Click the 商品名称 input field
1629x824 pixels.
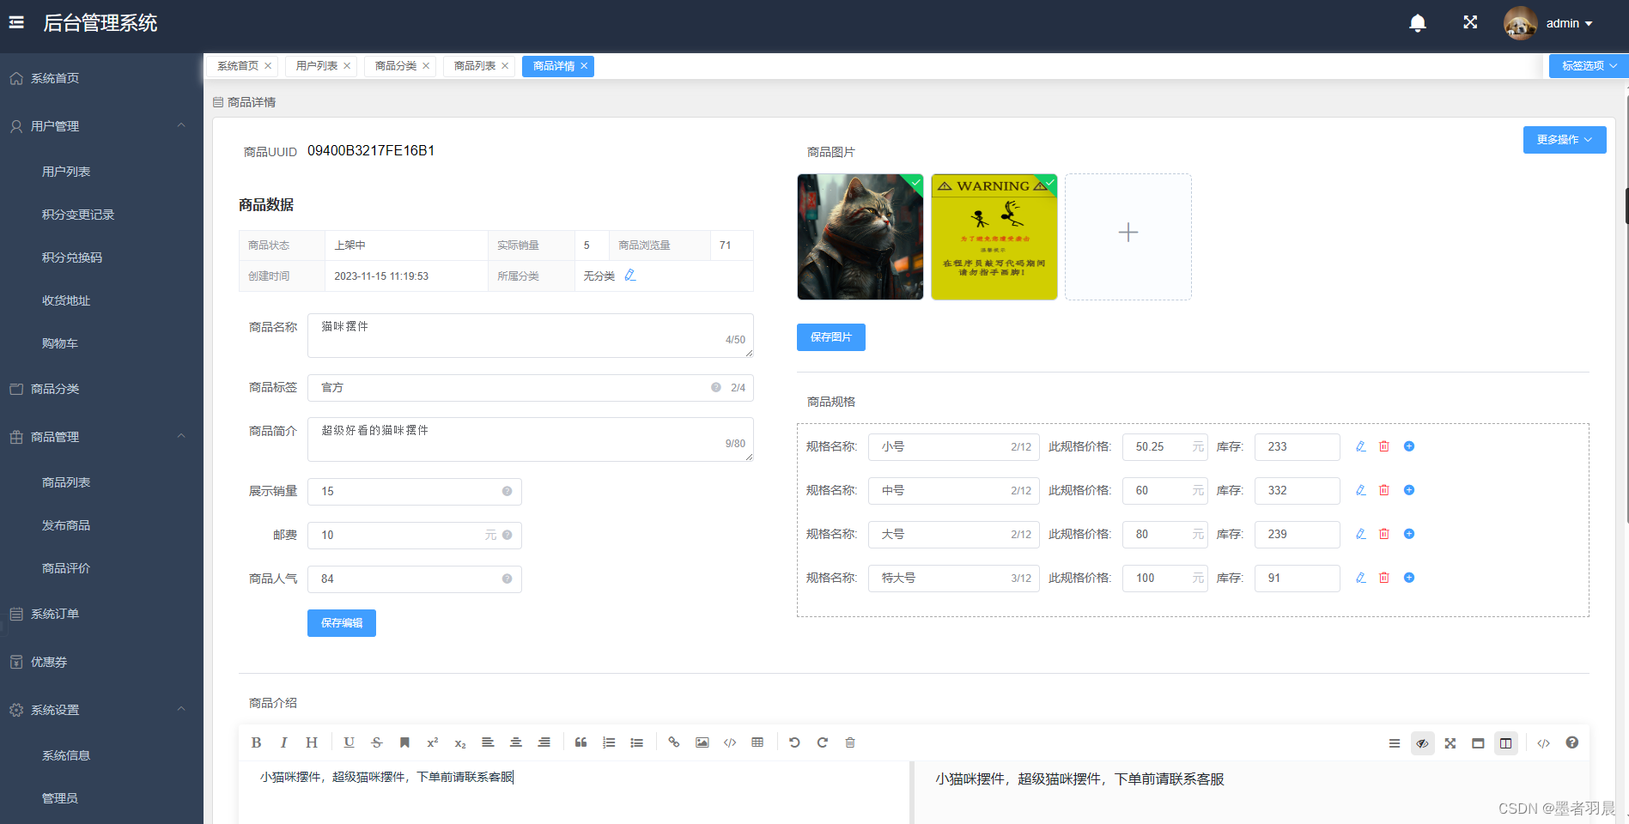530,336
